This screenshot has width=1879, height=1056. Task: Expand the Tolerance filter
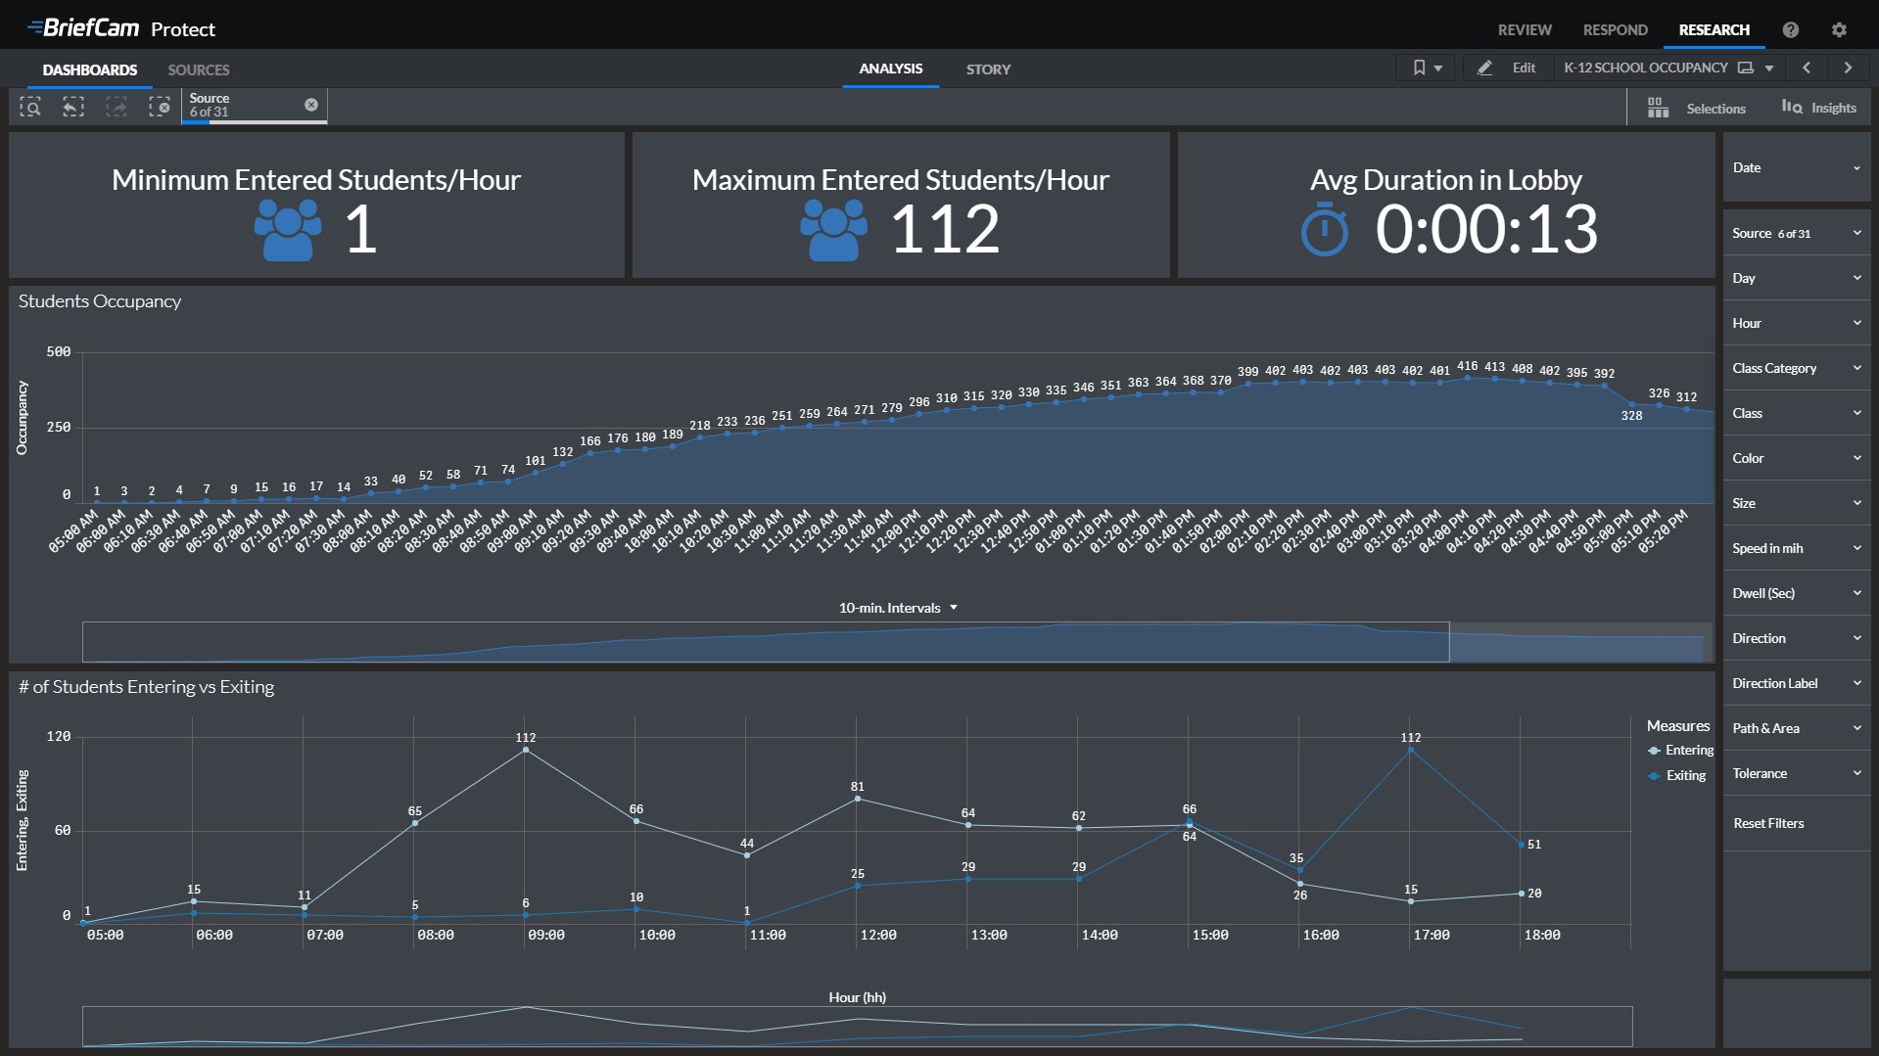point(1797,773)
